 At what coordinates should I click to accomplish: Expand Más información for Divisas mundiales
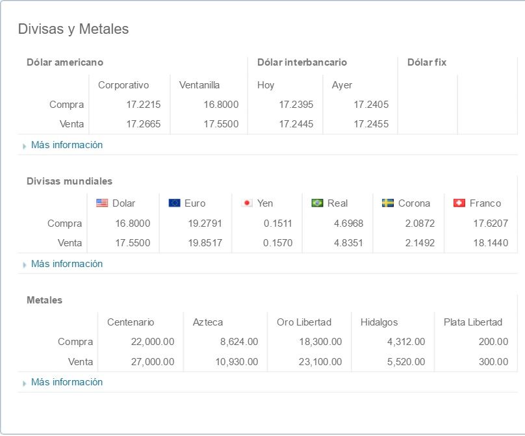(67, 264)
